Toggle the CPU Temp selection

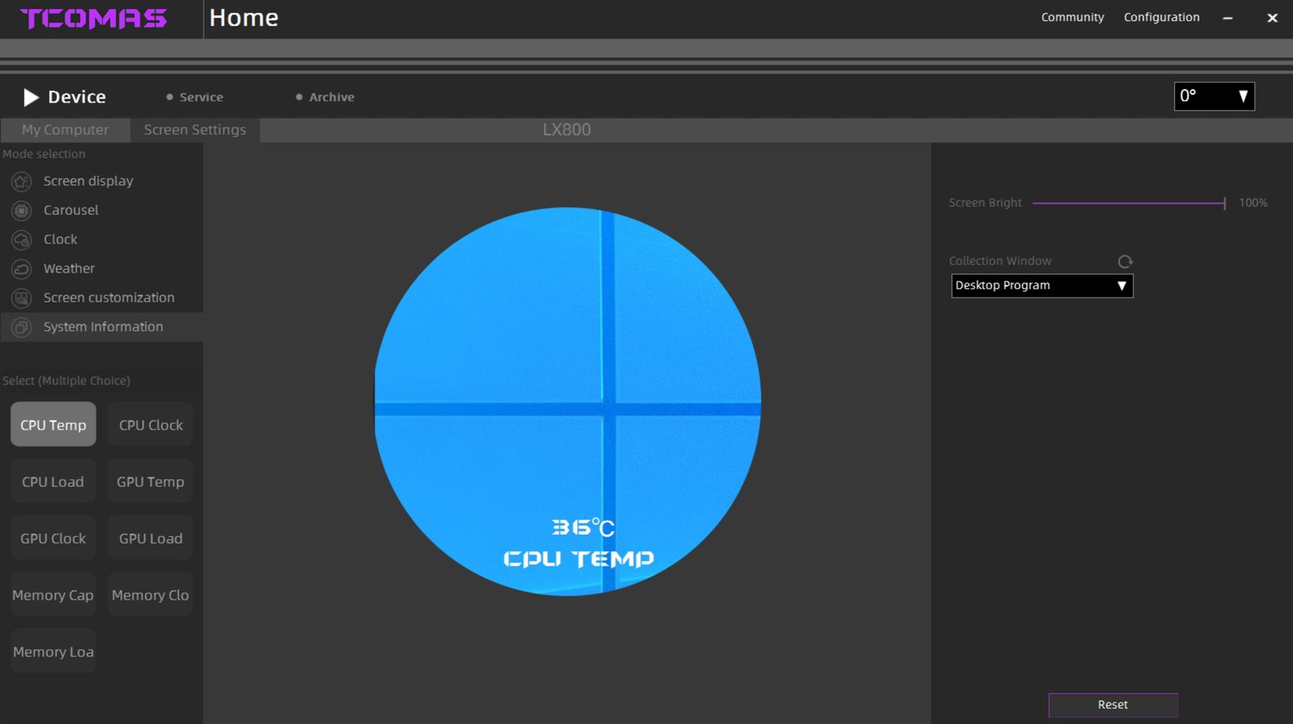coord(53,425)
